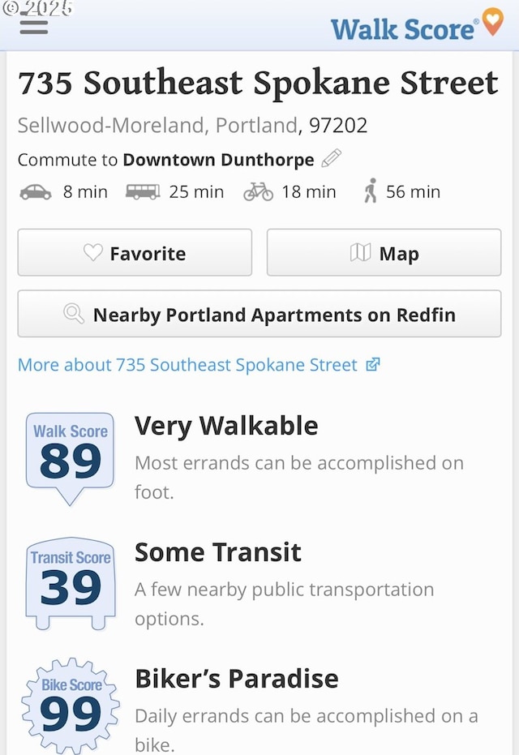
Task: Toggle Favorite for this address
Action: click(x=135, y=253)
